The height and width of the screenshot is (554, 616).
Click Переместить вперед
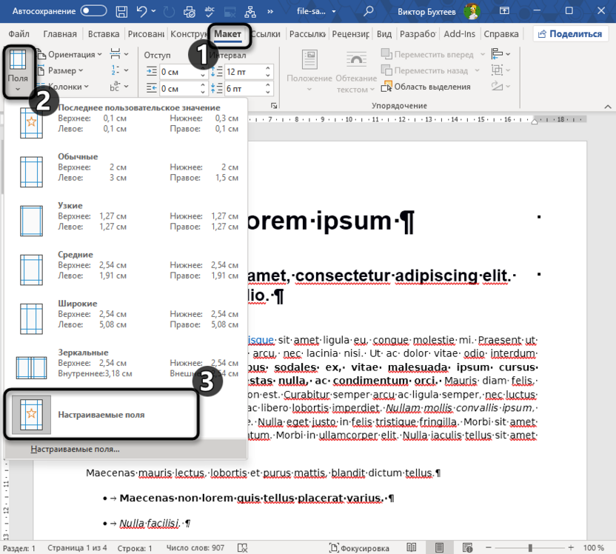[x=433, y=54]
